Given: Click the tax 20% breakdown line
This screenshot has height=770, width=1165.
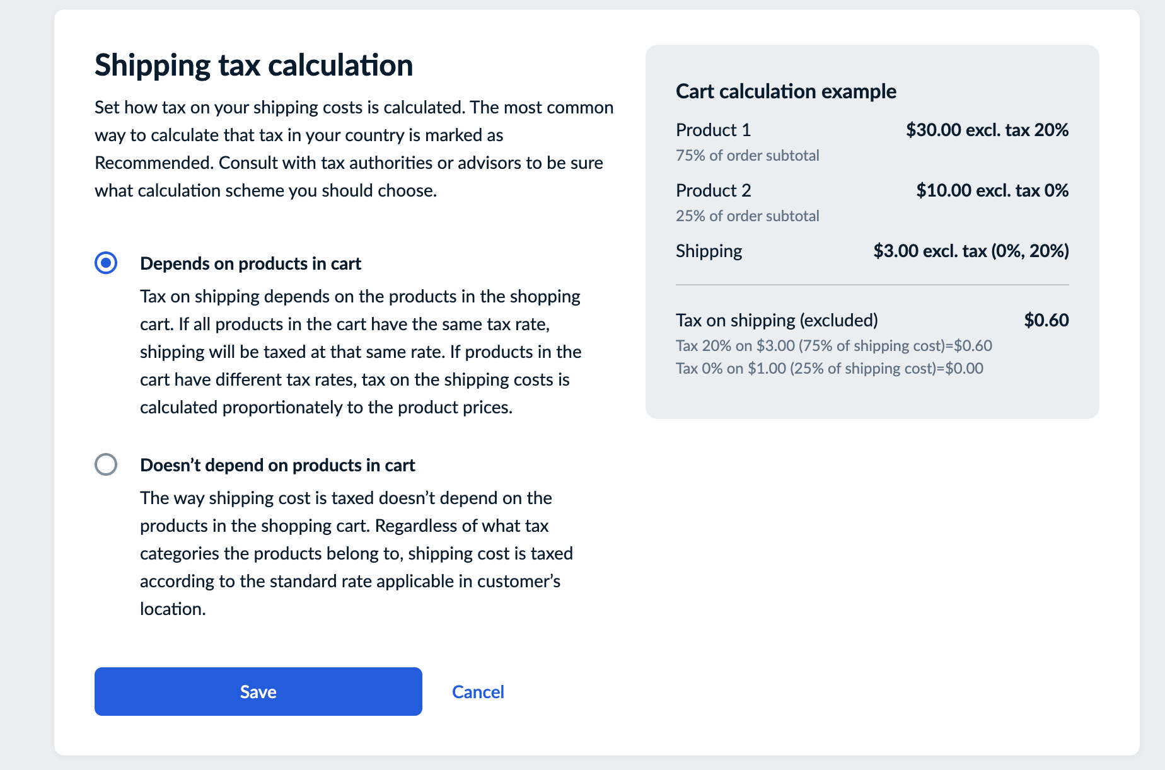Looking at the screenshot, I should [833, 345].
